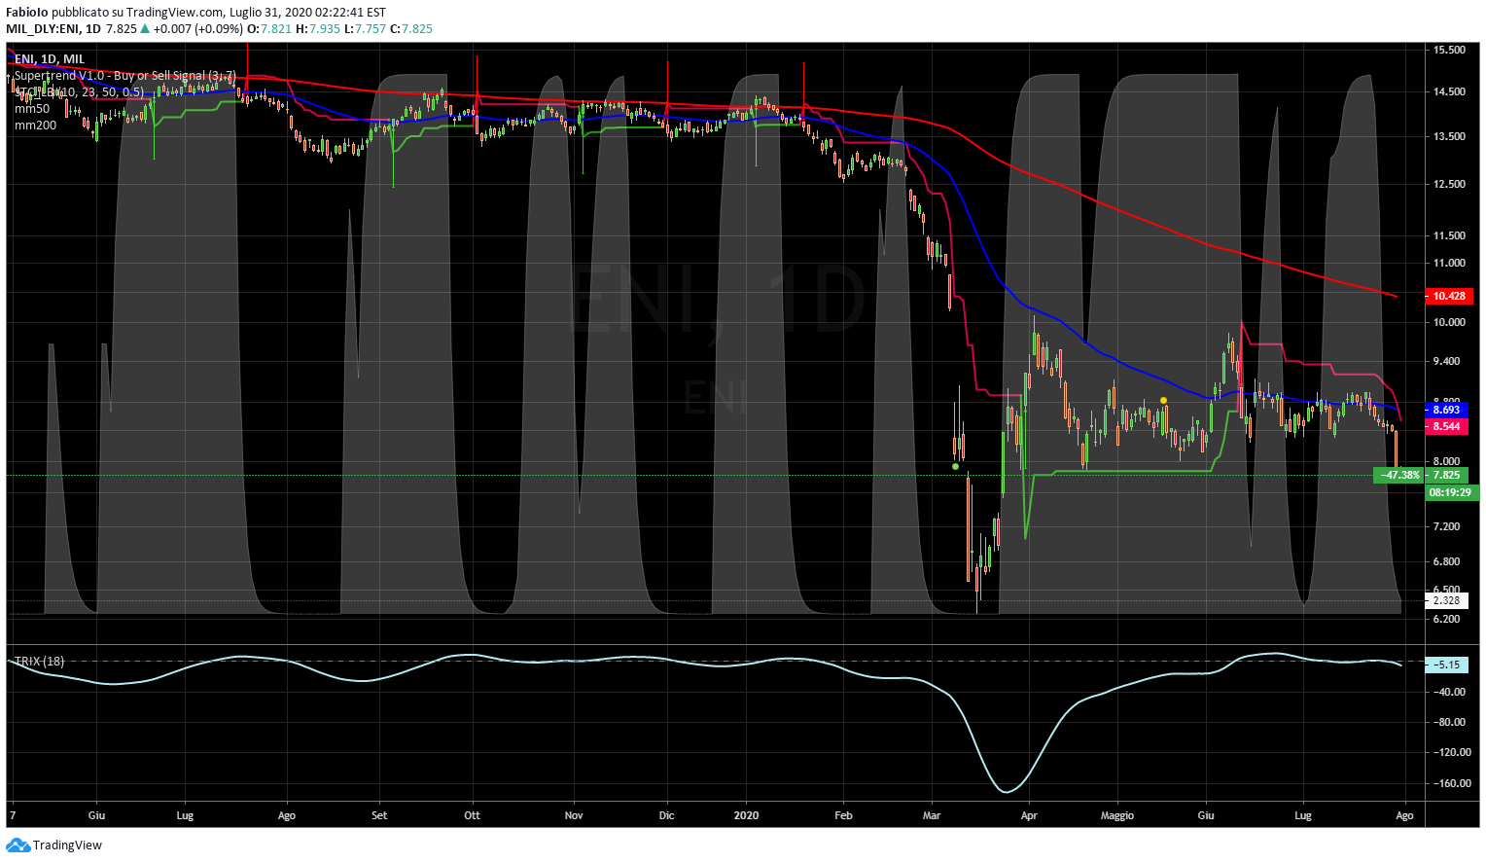Screen dimensions: 1486x863
Task: Open the TradingView link in the footer
Action: (67, 845)
